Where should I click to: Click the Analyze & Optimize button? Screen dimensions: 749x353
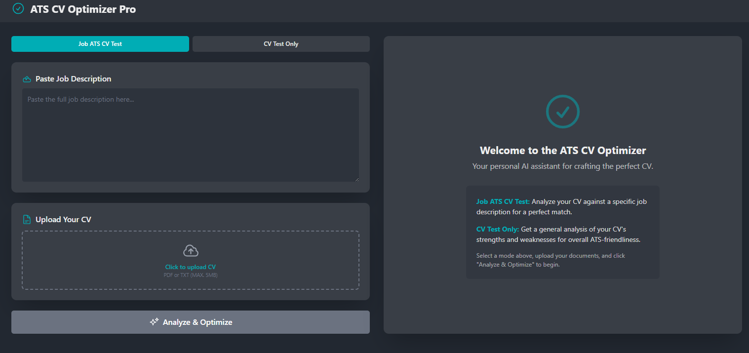point(191,322)
